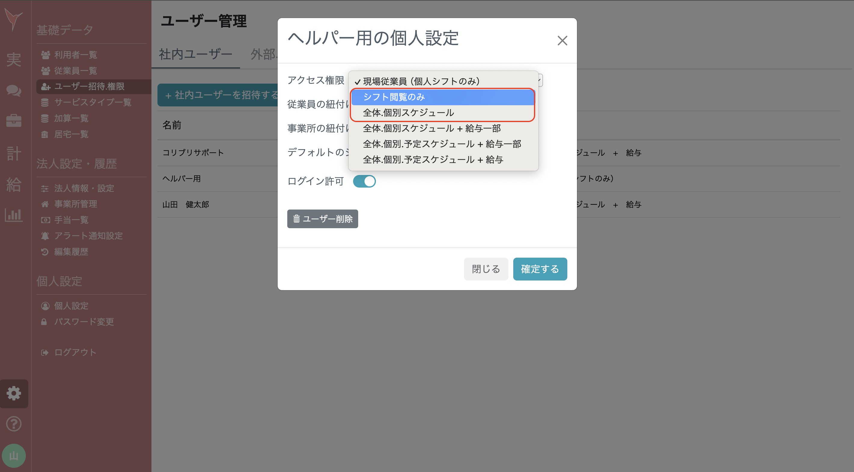Switch to the 社内ユーザー tab
Viewport: 854px width, 472px height.
coord(196,54)
